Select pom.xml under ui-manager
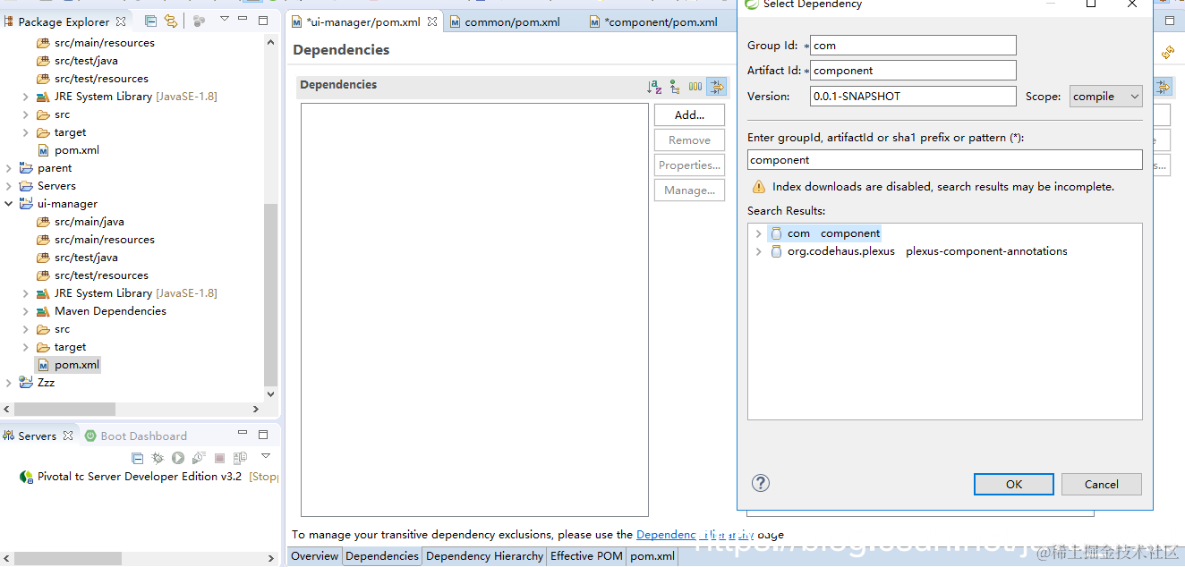Screen dimensions: 1185x567 pos(68,365)
